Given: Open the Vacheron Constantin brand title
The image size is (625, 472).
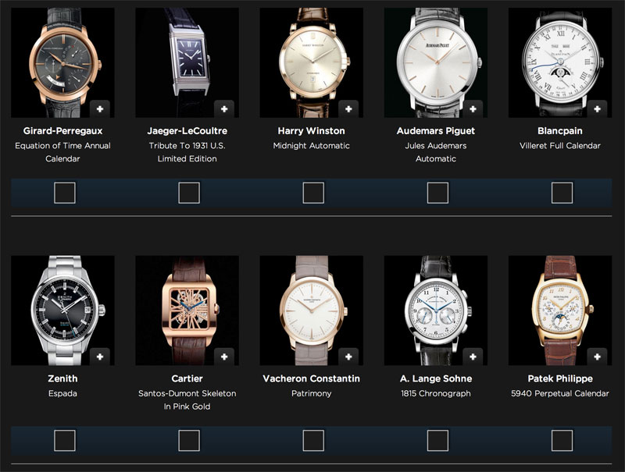Looking at the screenshot, I should tap(311, 378).
